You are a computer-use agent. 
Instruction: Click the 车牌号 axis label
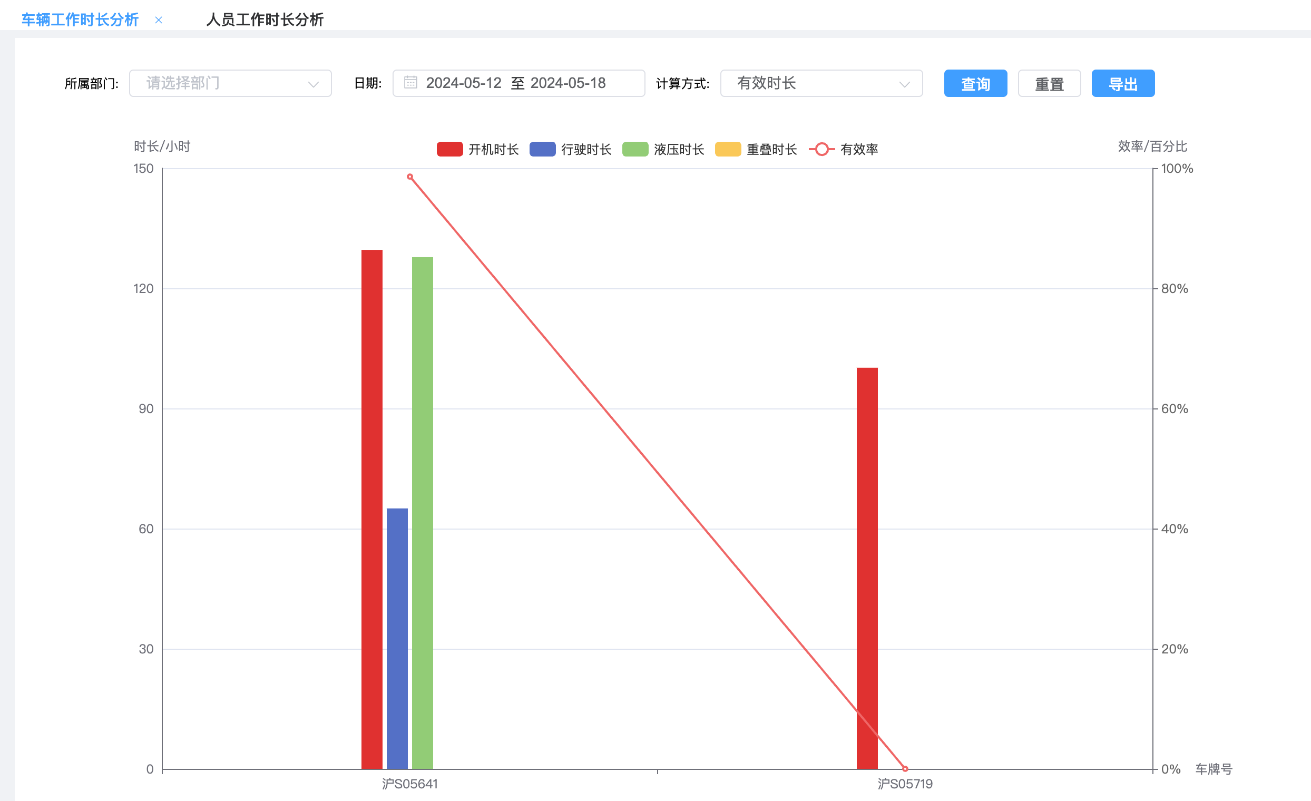pos(1214,769)
